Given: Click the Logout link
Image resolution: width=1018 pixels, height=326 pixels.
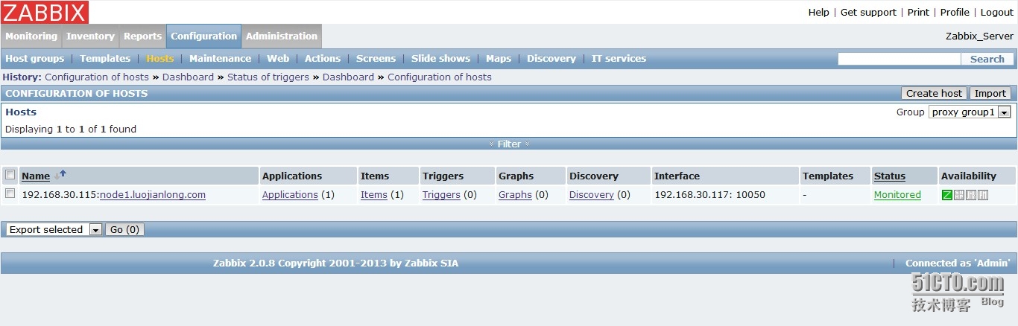Looking at the screenshot, I should [x=997, y=12].
